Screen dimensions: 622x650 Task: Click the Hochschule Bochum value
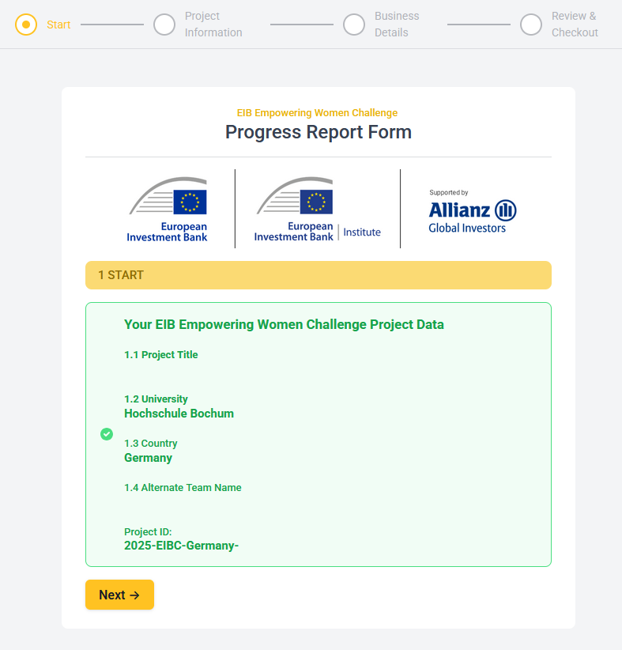(x=179, y=414)
